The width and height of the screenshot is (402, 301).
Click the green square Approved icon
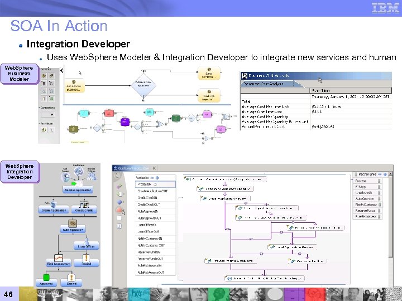(46, 277)
